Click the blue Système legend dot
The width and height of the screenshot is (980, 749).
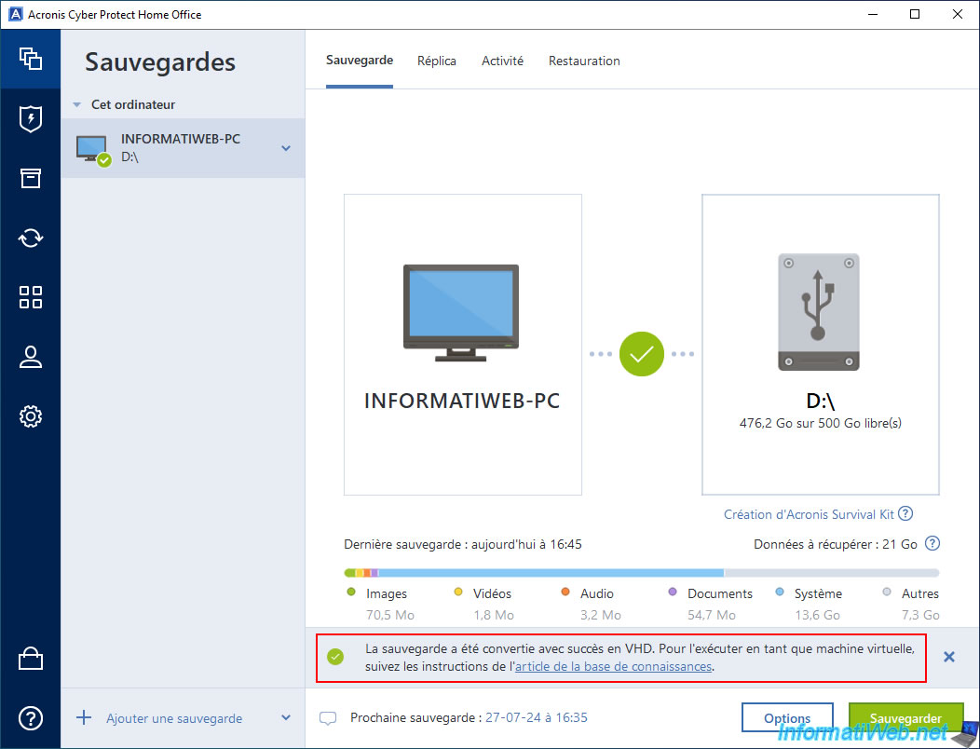coord(780,592)
